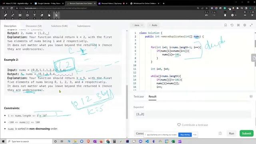Click the lightbulb icon near Run
256x144 pixels.
click(x=220, y=133)
